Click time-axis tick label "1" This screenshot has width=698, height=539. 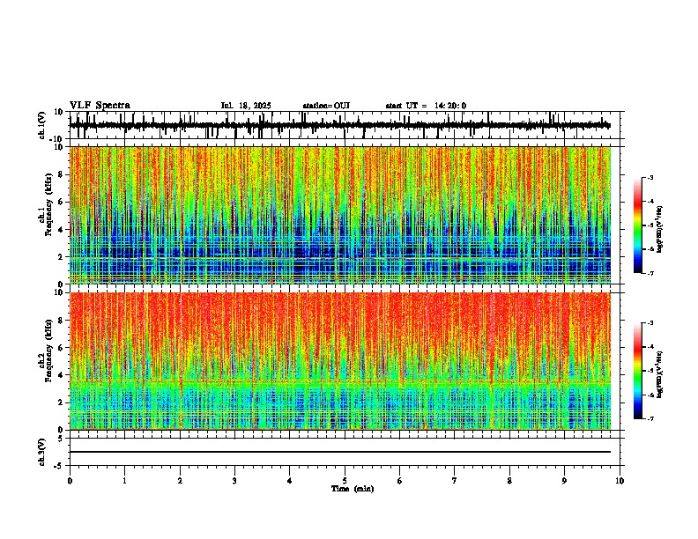click(x=124, y=481)
